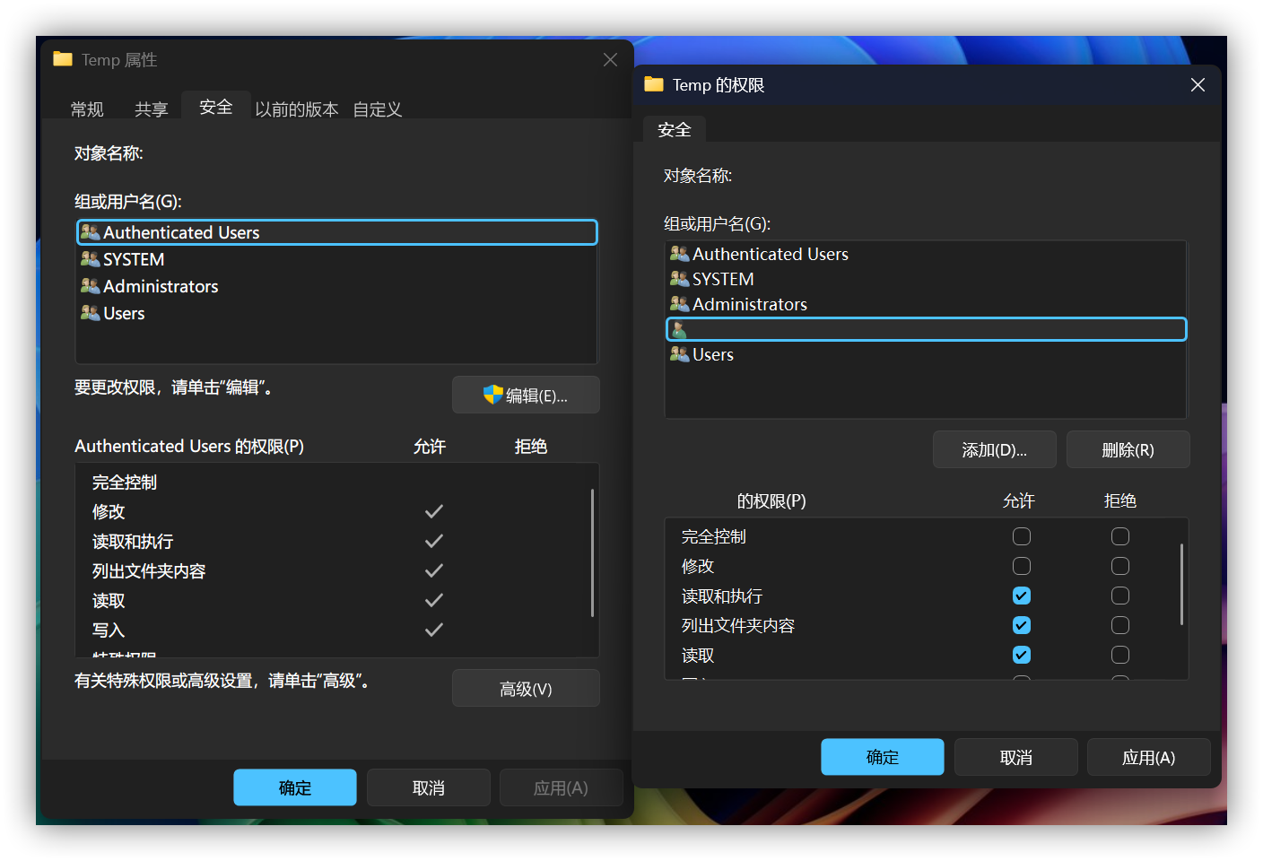Check the 拒绝 box for 修改
The image size is (1263, 861).
point(1120,566)
